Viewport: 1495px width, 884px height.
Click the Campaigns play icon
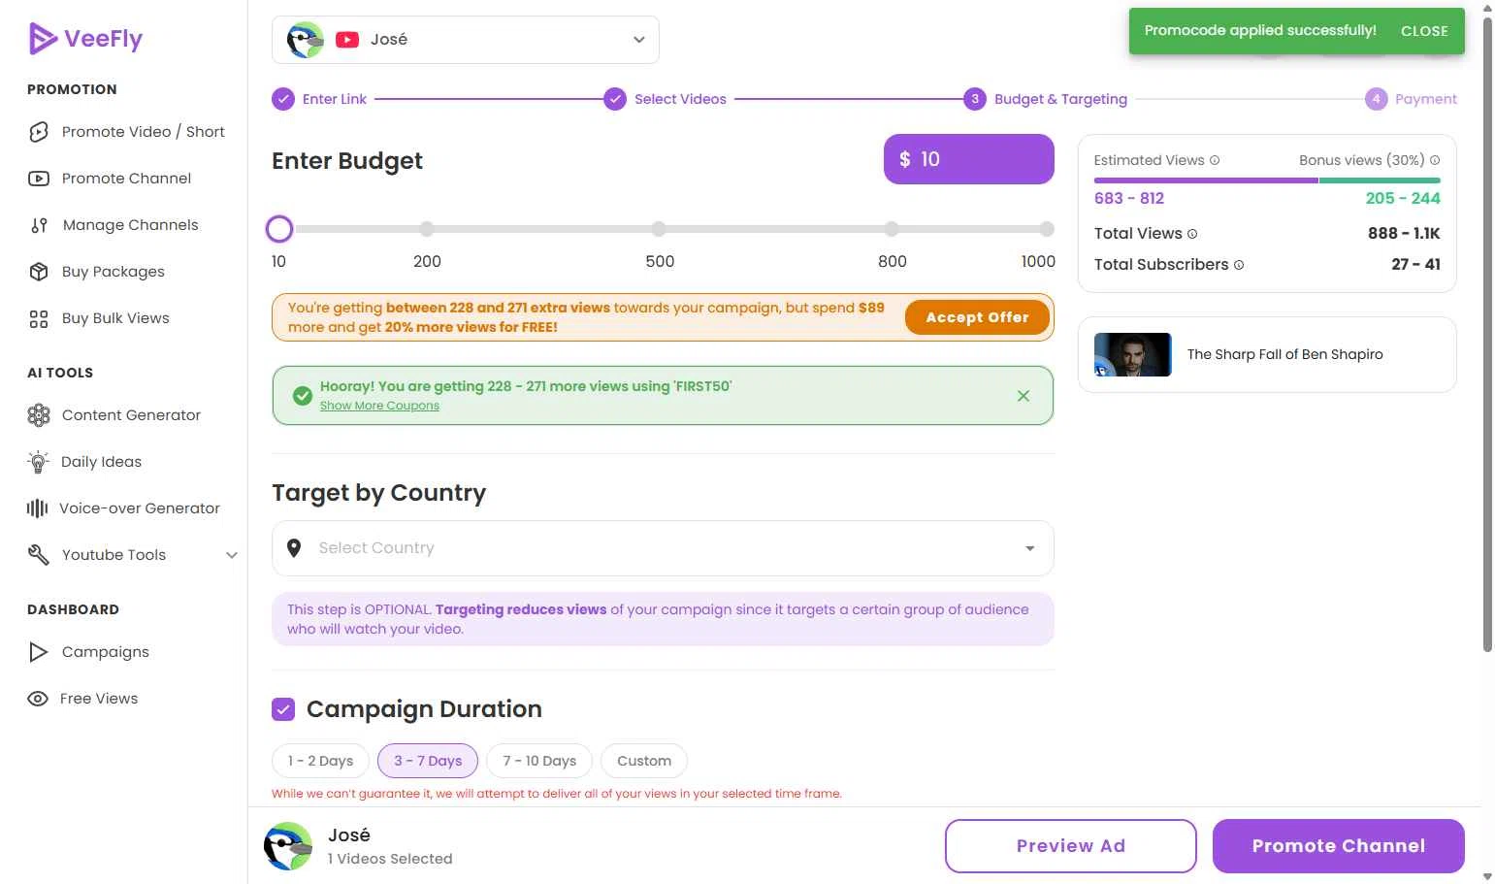tap(39, 652)
